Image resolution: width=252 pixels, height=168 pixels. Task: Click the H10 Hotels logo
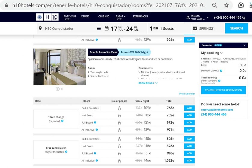(47, 17)
